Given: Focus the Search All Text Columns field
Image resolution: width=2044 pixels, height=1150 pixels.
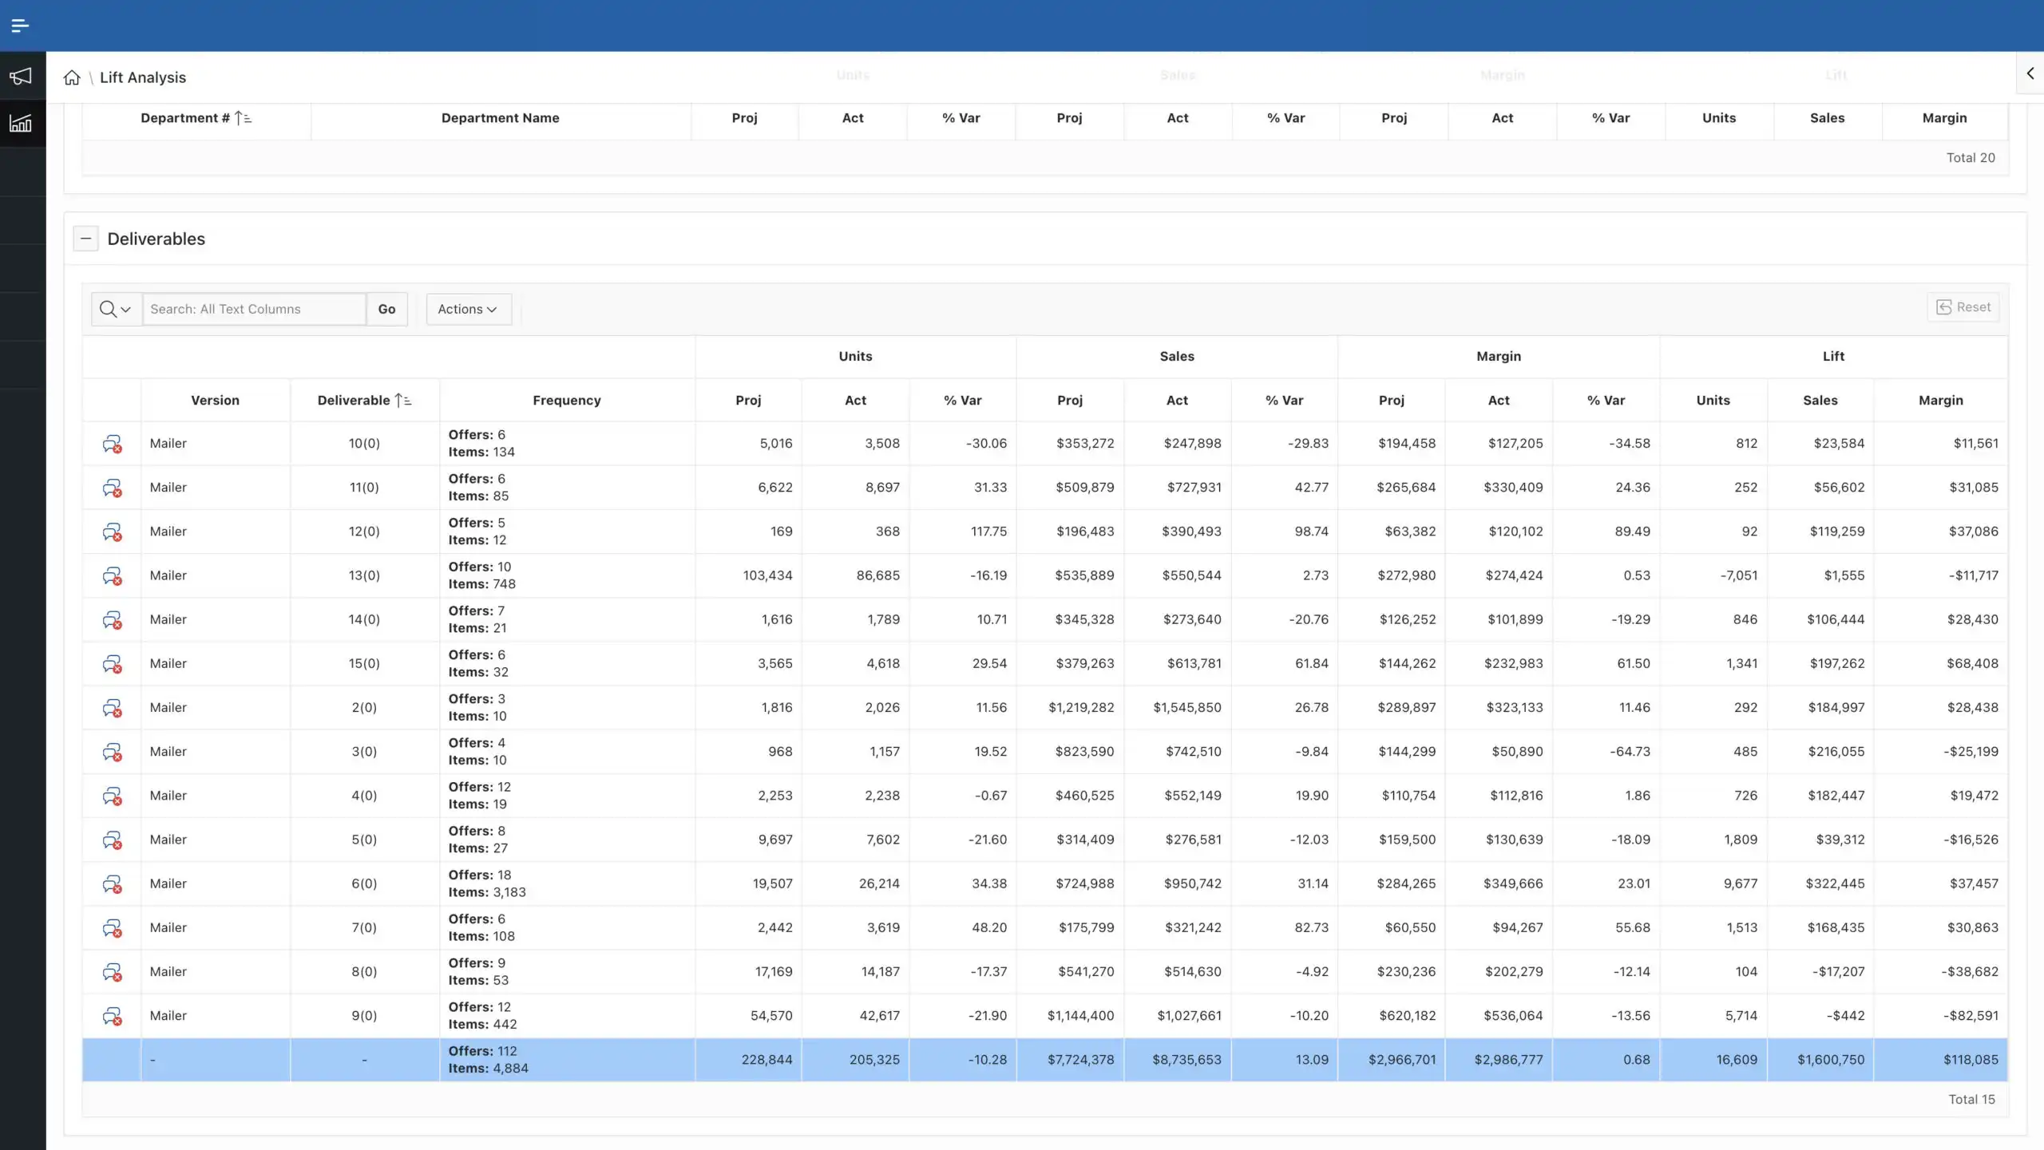Looking at the screenshot, I should click(254, 310).
